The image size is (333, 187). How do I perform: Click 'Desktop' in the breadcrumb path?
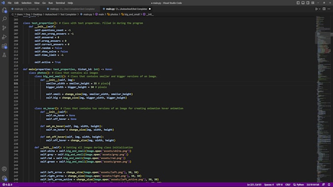pyautogui.click(x=38, y=14)
